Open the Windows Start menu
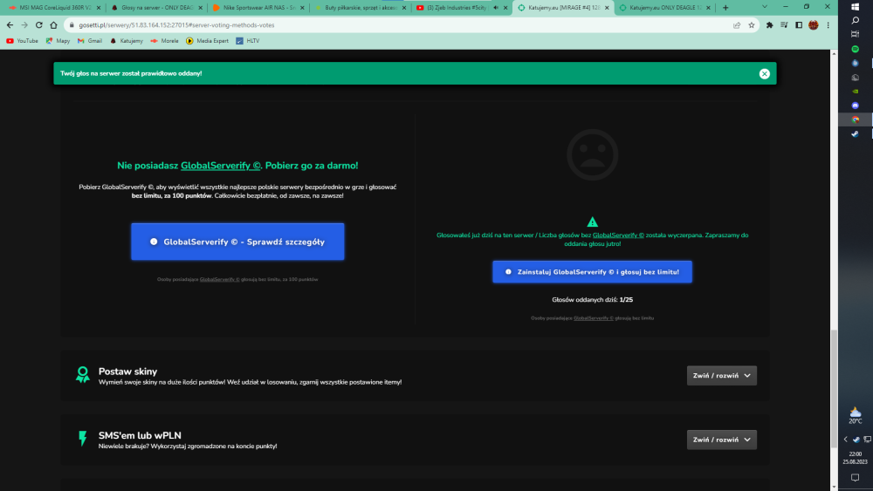 (856, 7)
